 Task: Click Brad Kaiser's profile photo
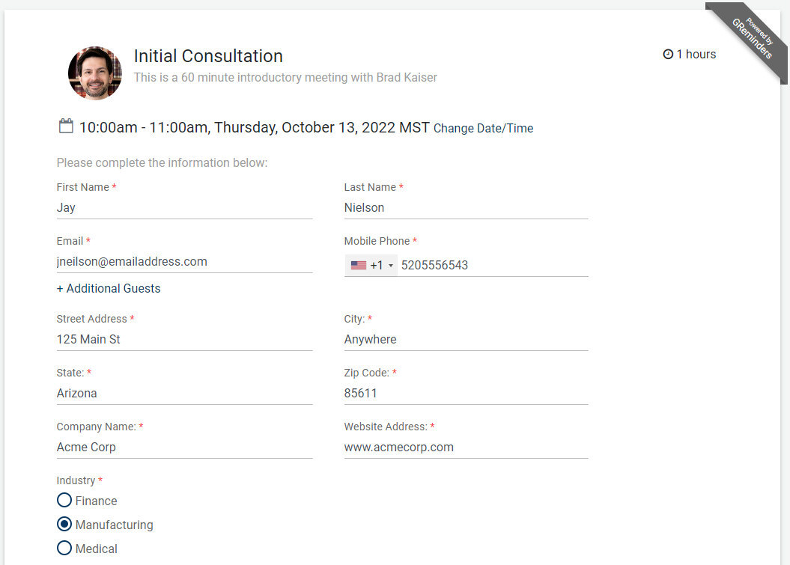point(95,73)
